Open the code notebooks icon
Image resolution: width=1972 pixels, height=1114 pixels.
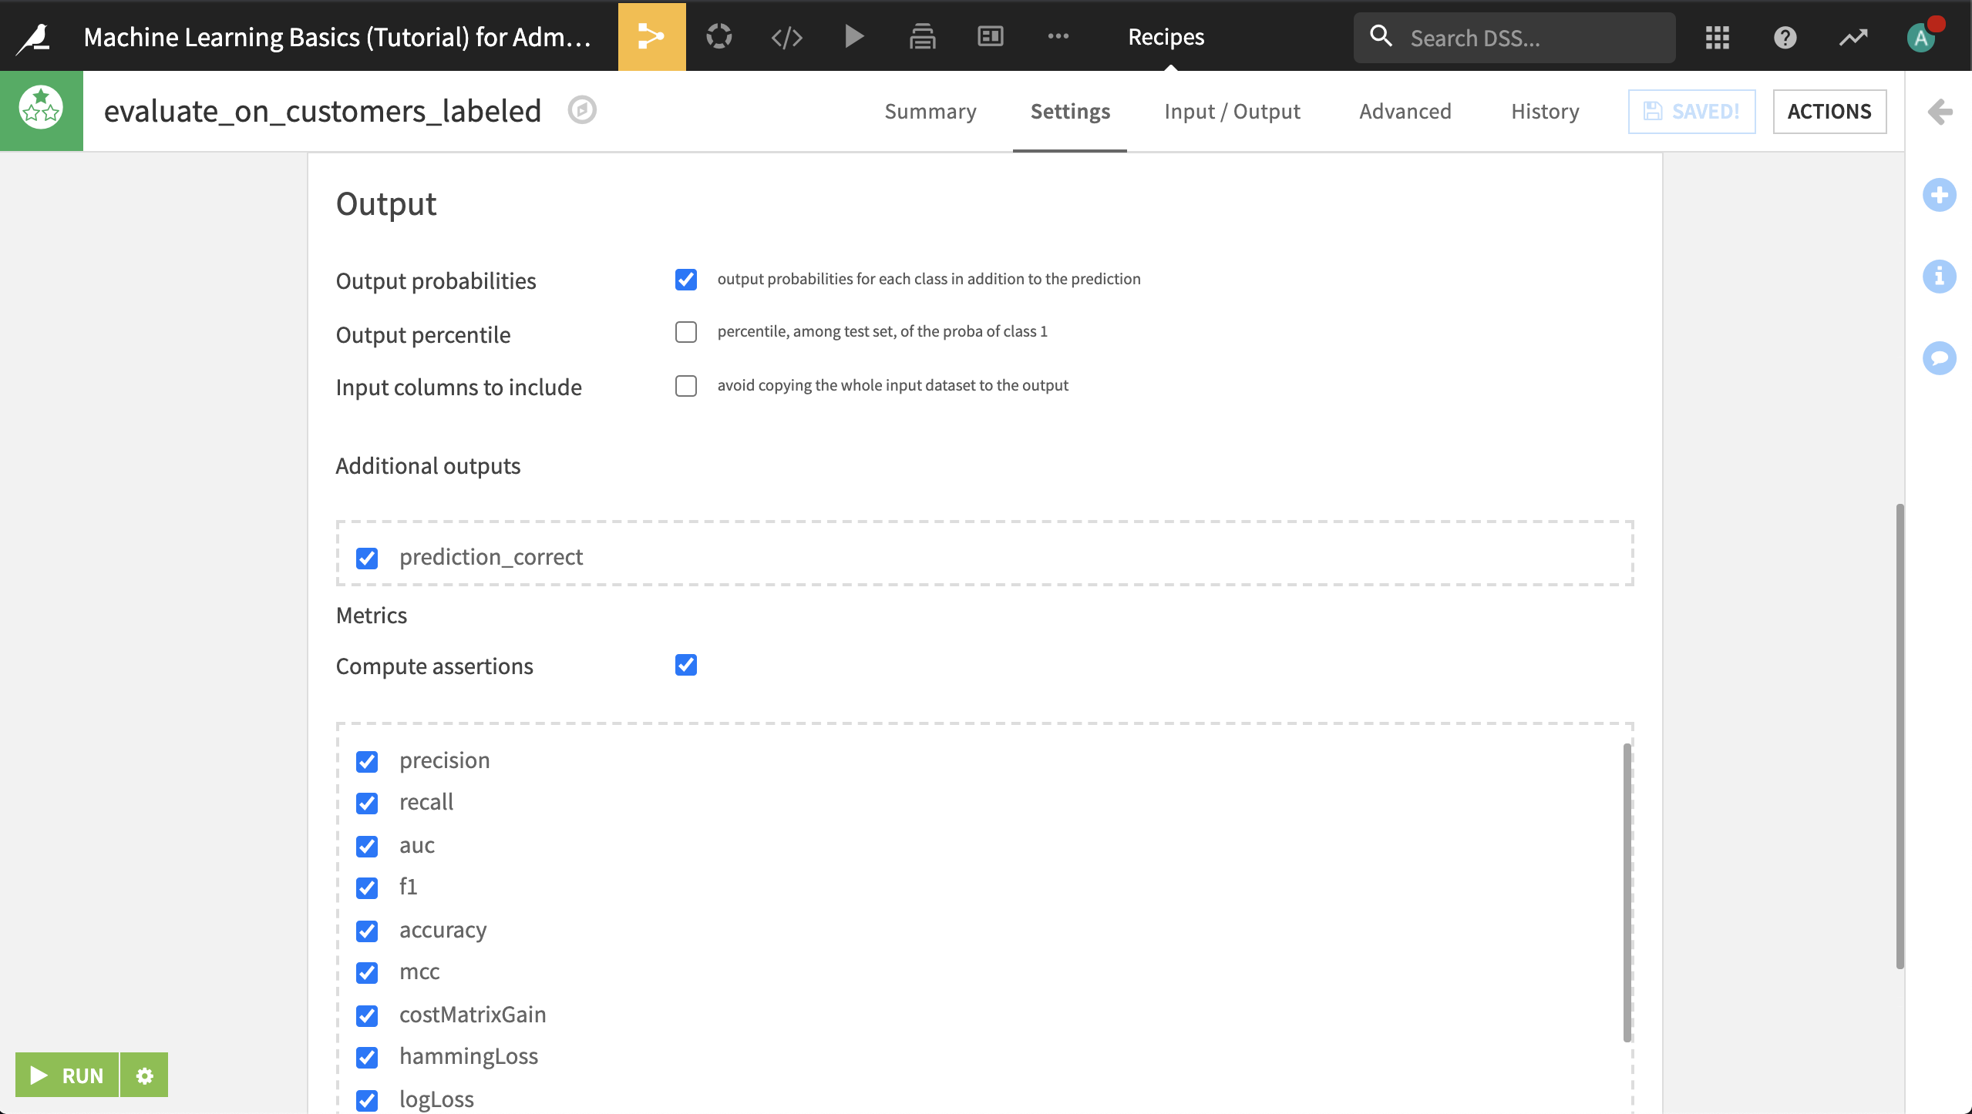tap(786, 36)
